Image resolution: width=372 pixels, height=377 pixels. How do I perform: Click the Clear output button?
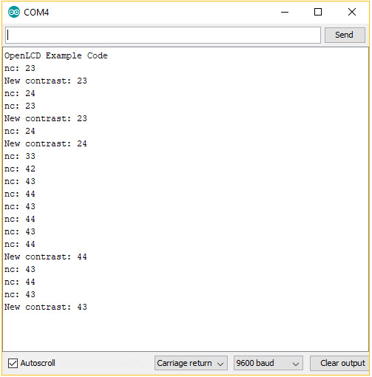coord(339,363)
